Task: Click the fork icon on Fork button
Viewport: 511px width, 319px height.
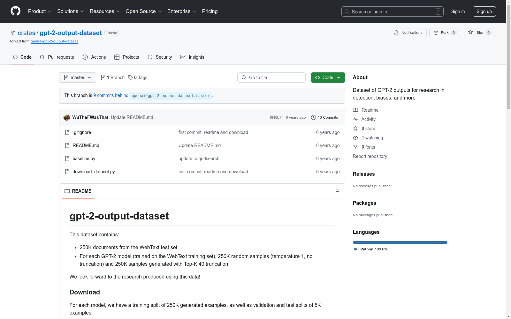Action: click(436, 33)
